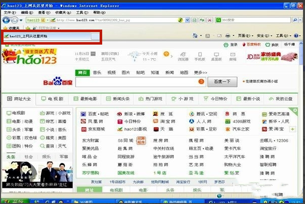Viewport: 305px width, 204px height.
Task: Stop loading with the red X icon
Action: click(209, 20)
